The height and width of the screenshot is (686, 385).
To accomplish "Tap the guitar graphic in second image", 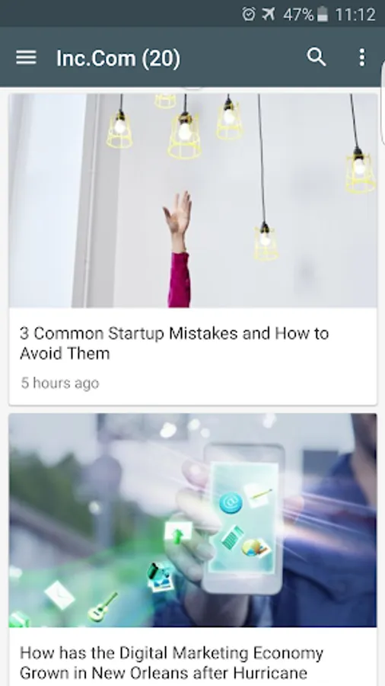I will tap(103, 607).
